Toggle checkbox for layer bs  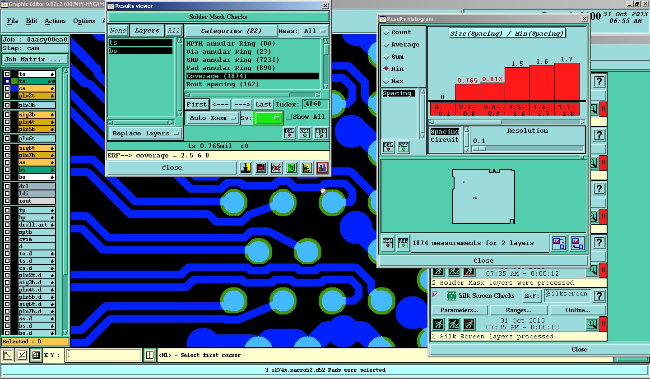(7, 170)
